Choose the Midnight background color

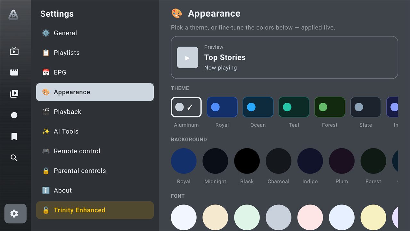pos(215,161)
